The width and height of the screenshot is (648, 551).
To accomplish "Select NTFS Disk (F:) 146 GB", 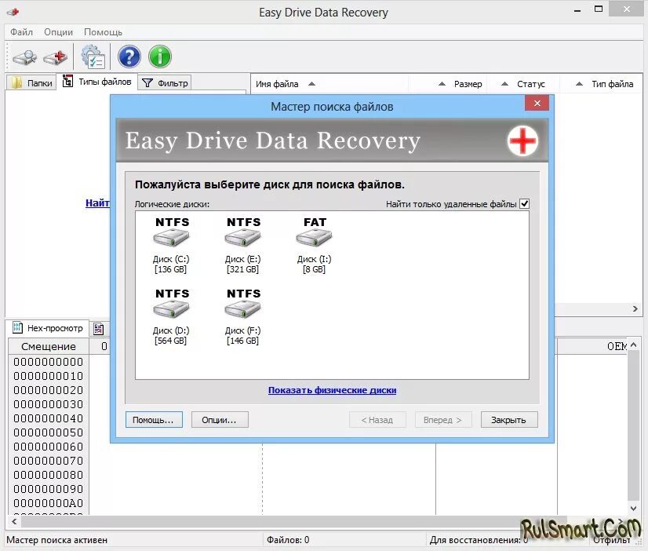I will pos(243,317).
